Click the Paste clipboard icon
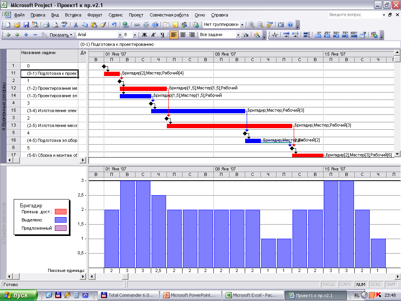The width and height of the screenshot is (401, 301). click(94, 25)
